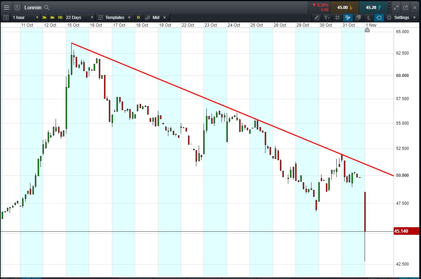Screen dimensions: 421x279
Task: Open the hamburger main menu
Action: (6, 7)
